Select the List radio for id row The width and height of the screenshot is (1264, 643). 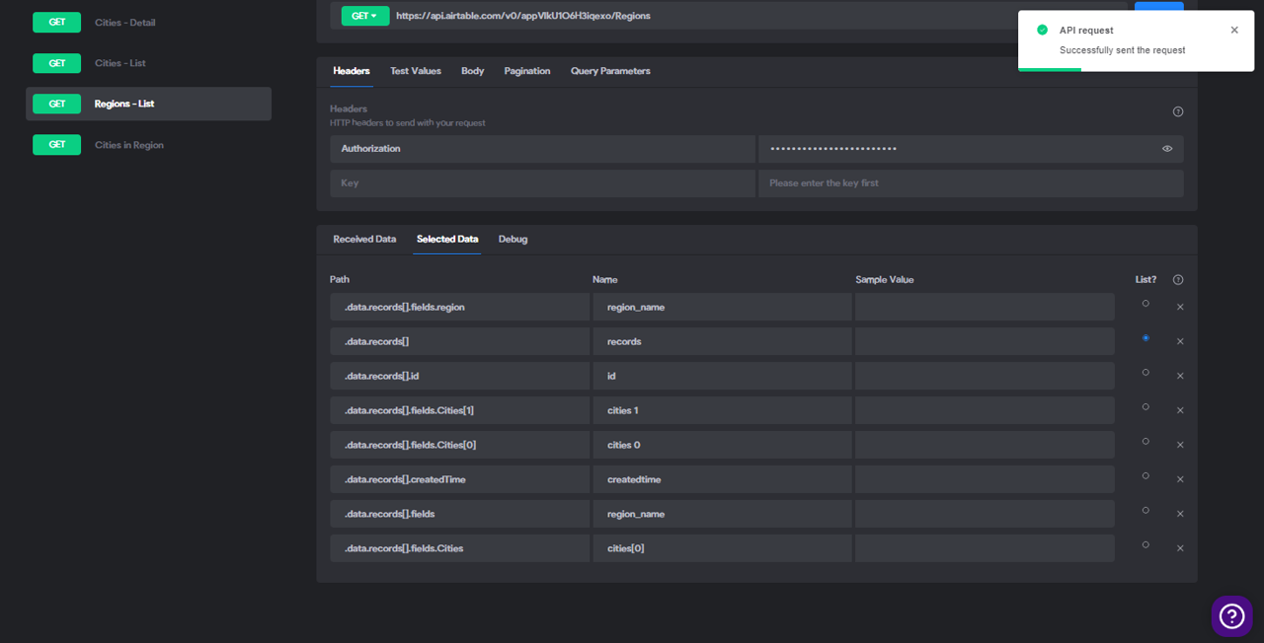tap(1145, 373)
